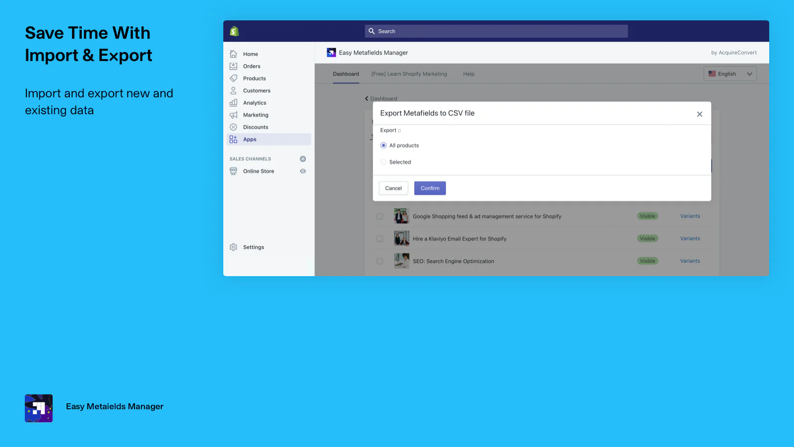The height and width of the screenshot is (447, 794).
Task: Click the Cancel button
Action: coord(394,188)
